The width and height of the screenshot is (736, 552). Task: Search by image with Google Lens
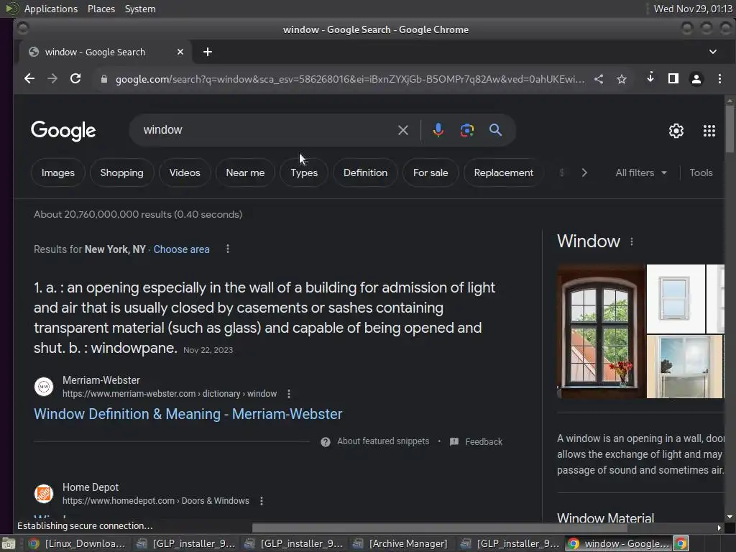point(466,130)
